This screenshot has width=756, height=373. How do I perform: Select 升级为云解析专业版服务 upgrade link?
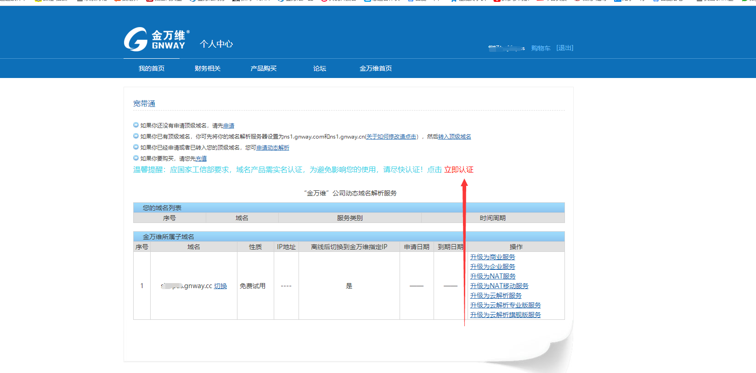point(505,305)
